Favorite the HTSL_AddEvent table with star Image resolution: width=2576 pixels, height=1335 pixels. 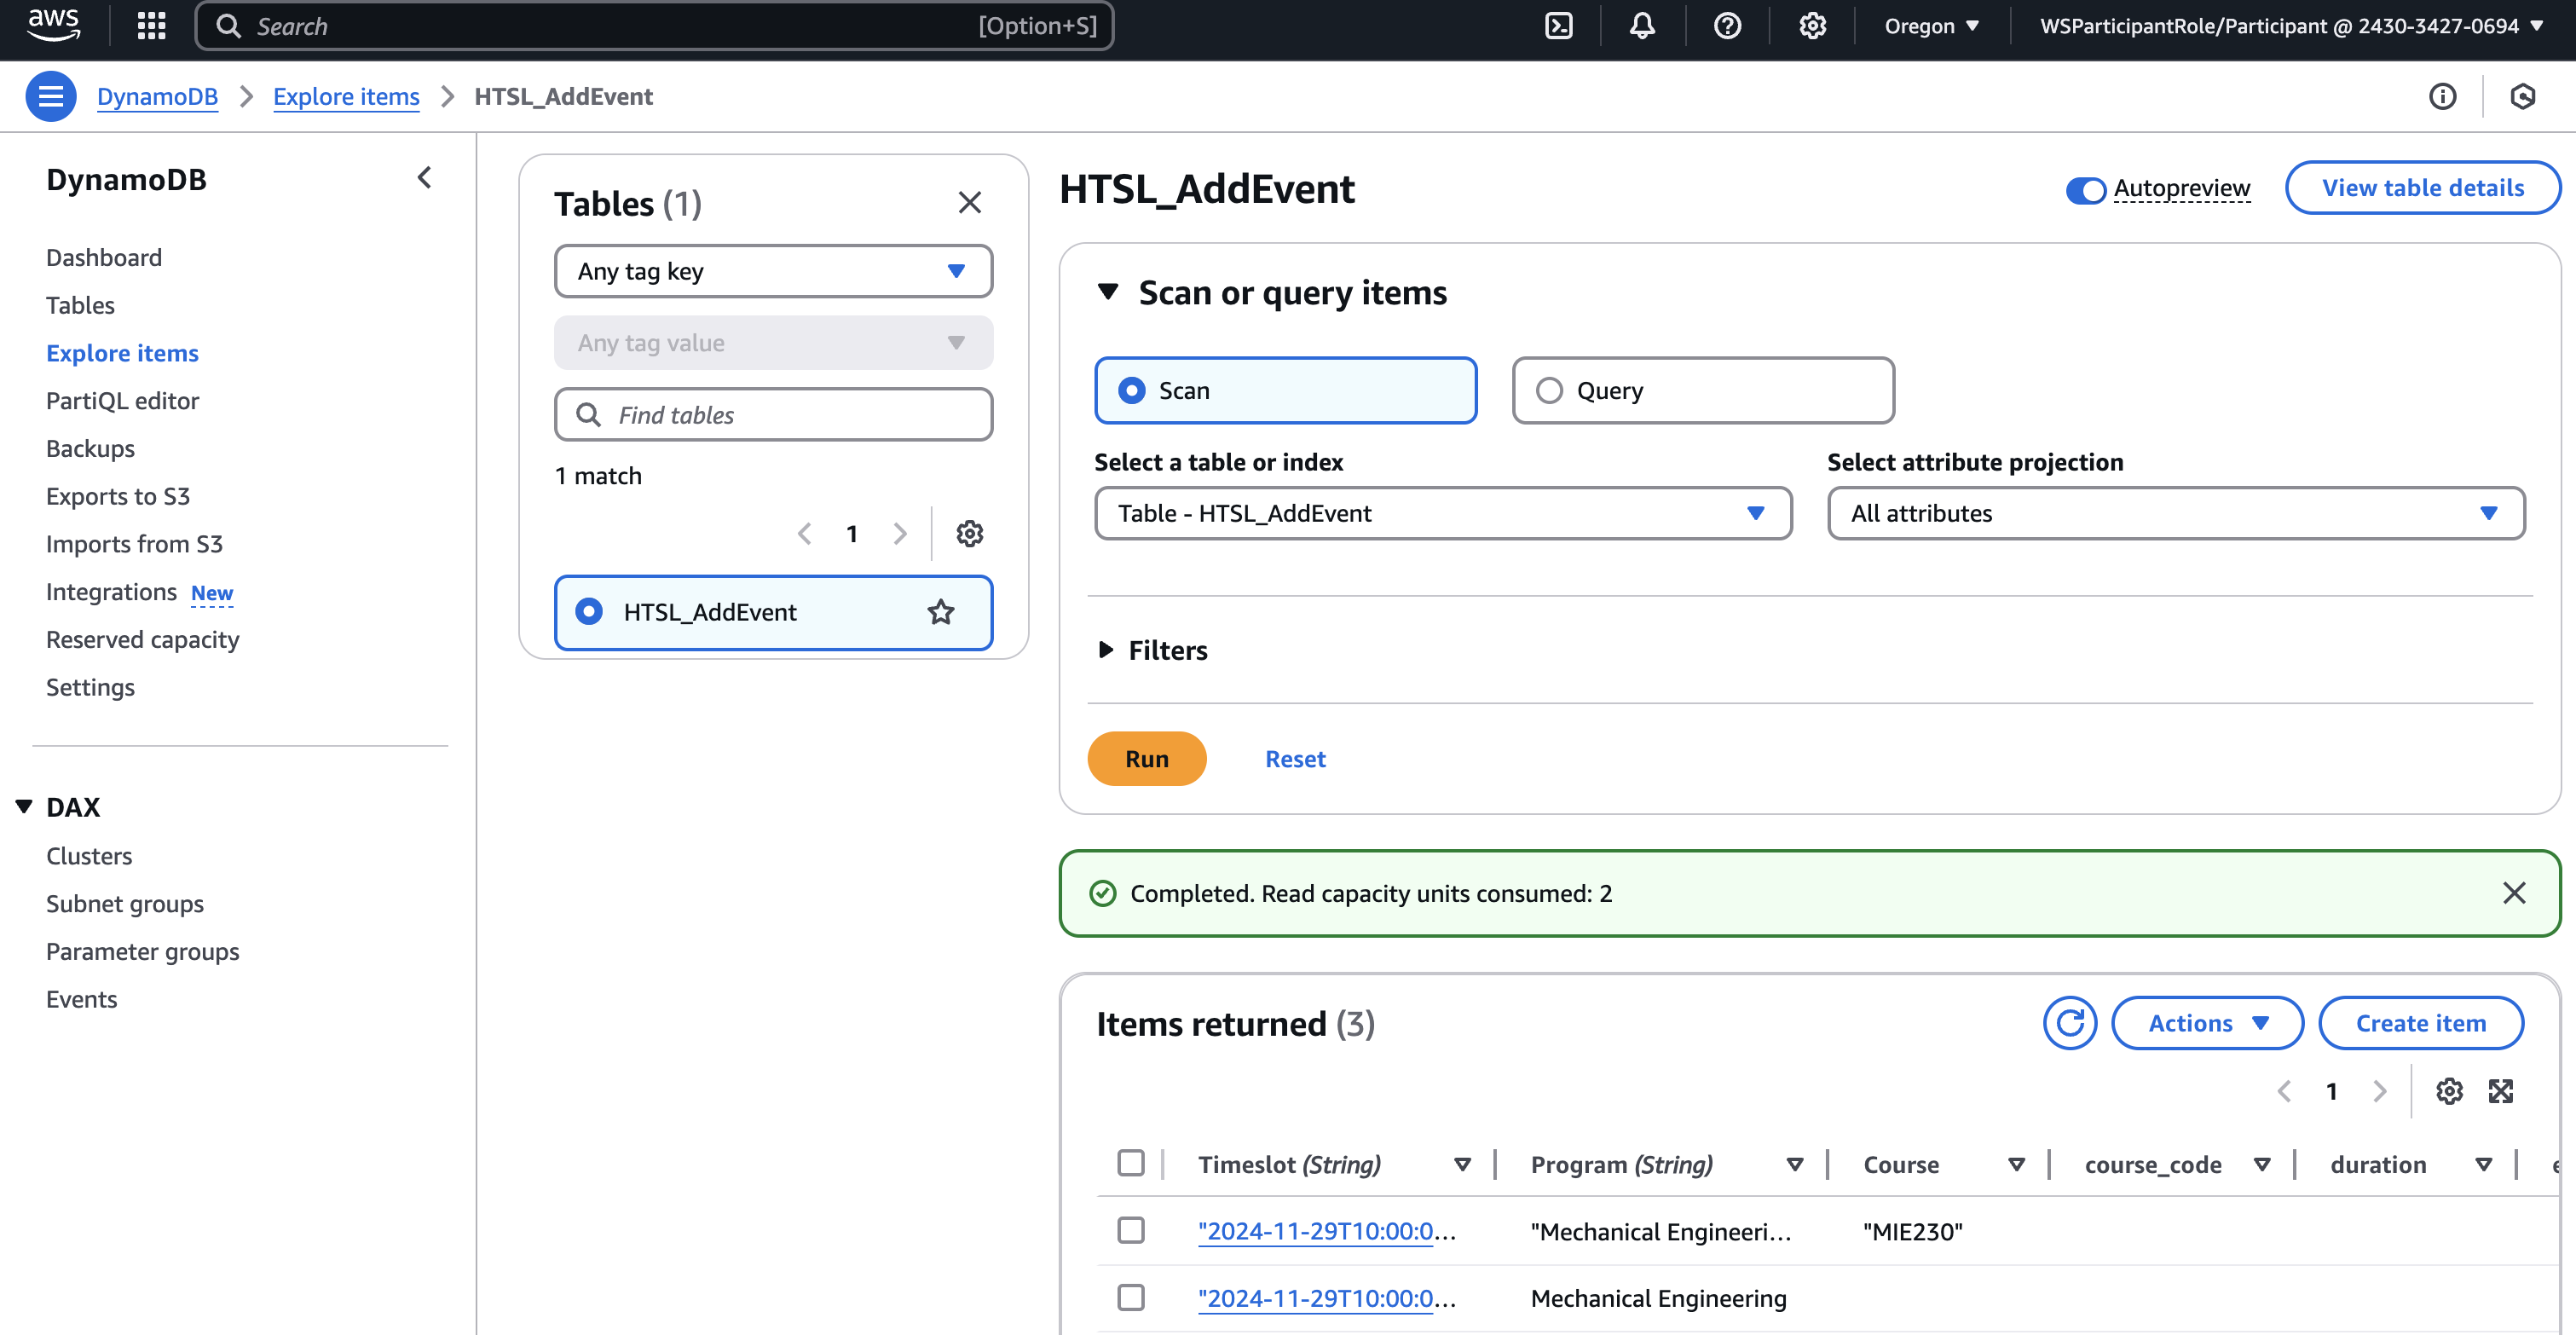940,612
